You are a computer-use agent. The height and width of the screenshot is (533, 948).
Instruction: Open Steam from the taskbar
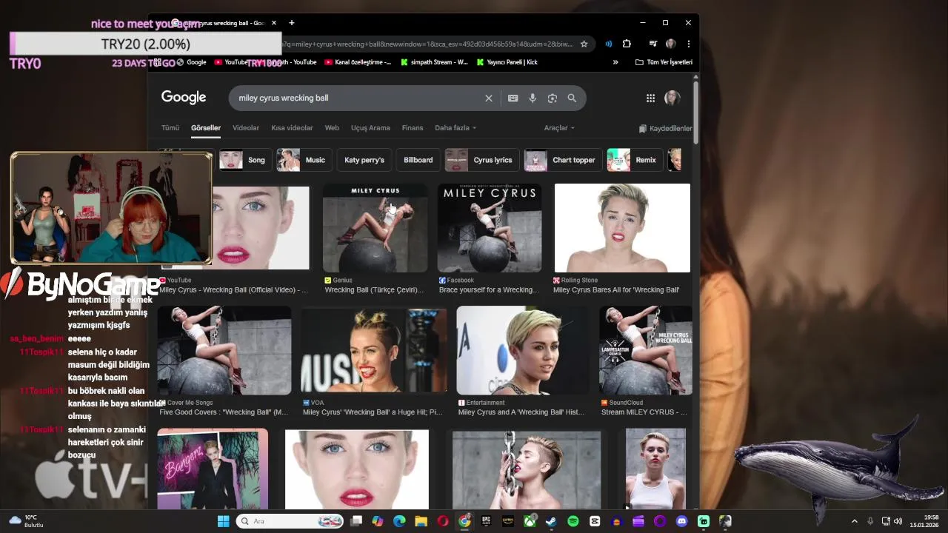[551, 521]
